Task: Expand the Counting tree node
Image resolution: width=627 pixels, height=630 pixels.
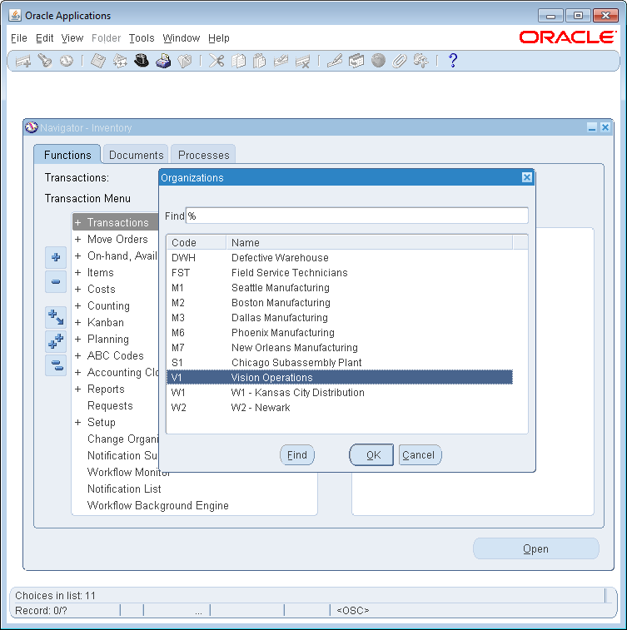Action: 78,305
